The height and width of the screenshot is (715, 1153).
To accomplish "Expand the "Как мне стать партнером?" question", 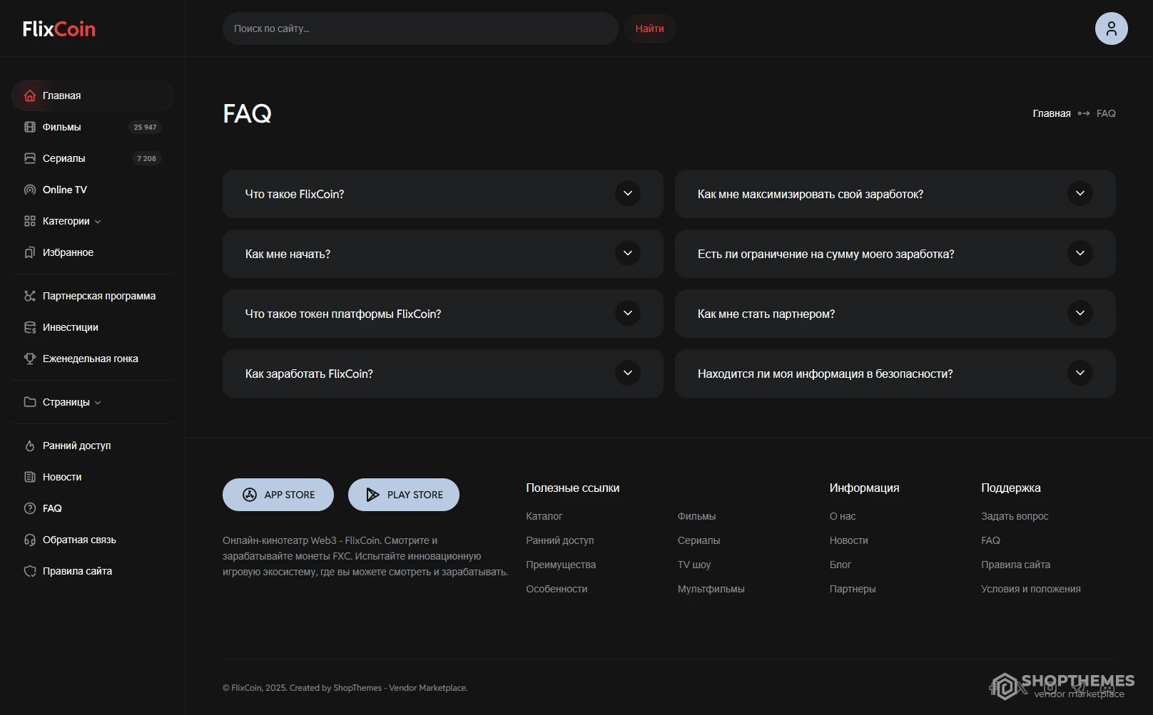I will coord(895,314).
